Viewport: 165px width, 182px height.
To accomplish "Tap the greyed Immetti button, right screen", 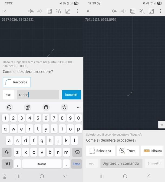I will [x=154, y=163].
